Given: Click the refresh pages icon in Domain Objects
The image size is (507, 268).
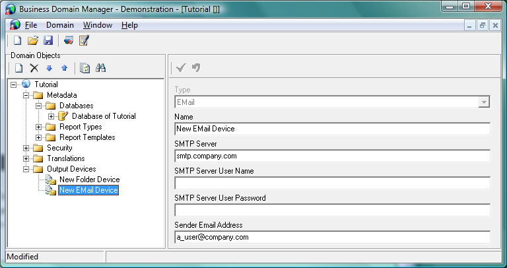Looking at the screenshot, I should coord(84,68).
